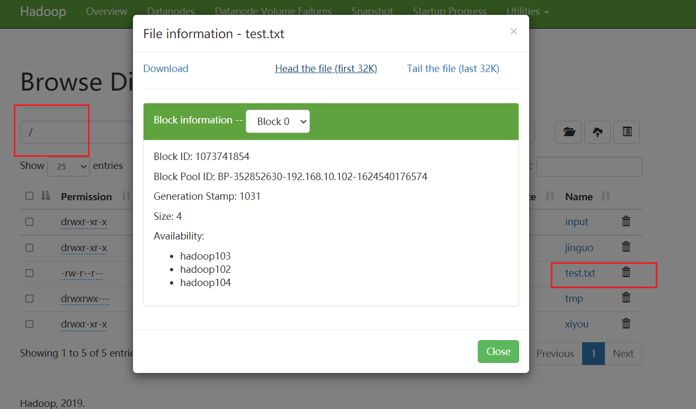The width and height of the screenshot is (696, 409).
Task: Click hadoop104 in Availability list
Action: (x=206, y=283)
